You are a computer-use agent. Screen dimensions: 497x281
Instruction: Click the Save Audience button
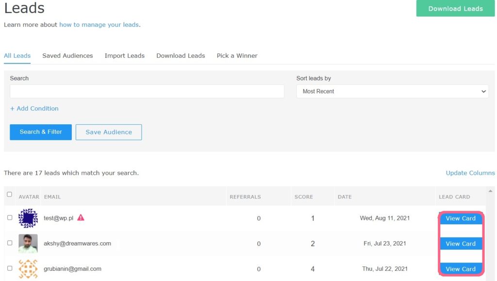(x=109, y=132)
